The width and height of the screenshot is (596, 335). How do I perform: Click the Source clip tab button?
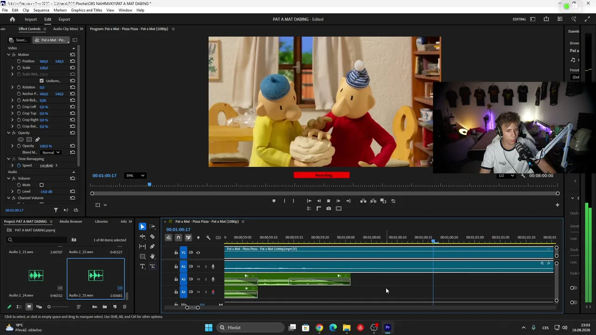[x=18, y=40]
